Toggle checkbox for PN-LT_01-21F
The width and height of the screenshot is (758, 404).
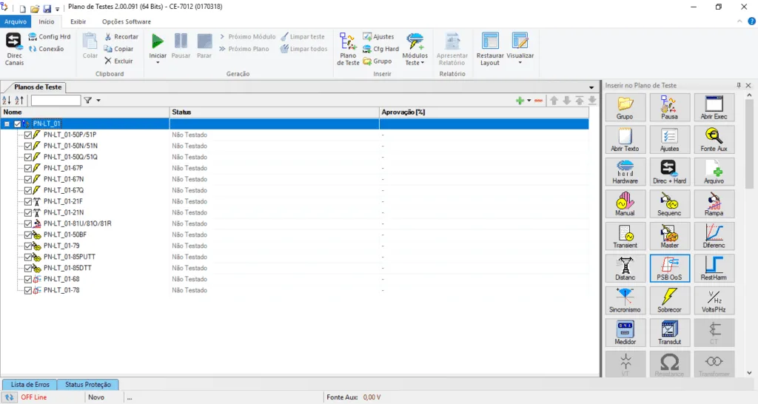[28, 201]
